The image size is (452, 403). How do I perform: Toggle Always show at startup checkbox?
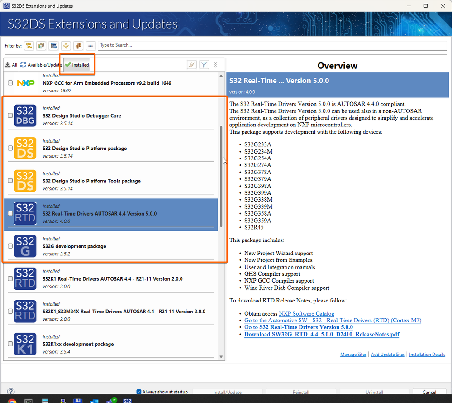tap(138, 392)
